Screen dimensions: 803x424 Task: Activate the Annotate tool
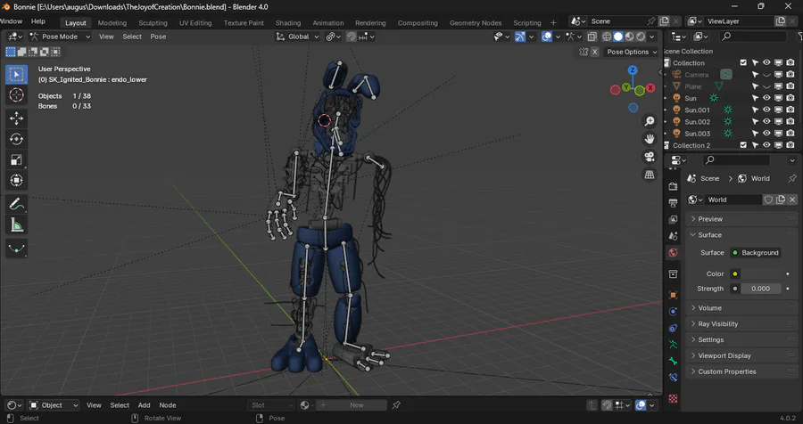tap(16, 204)
